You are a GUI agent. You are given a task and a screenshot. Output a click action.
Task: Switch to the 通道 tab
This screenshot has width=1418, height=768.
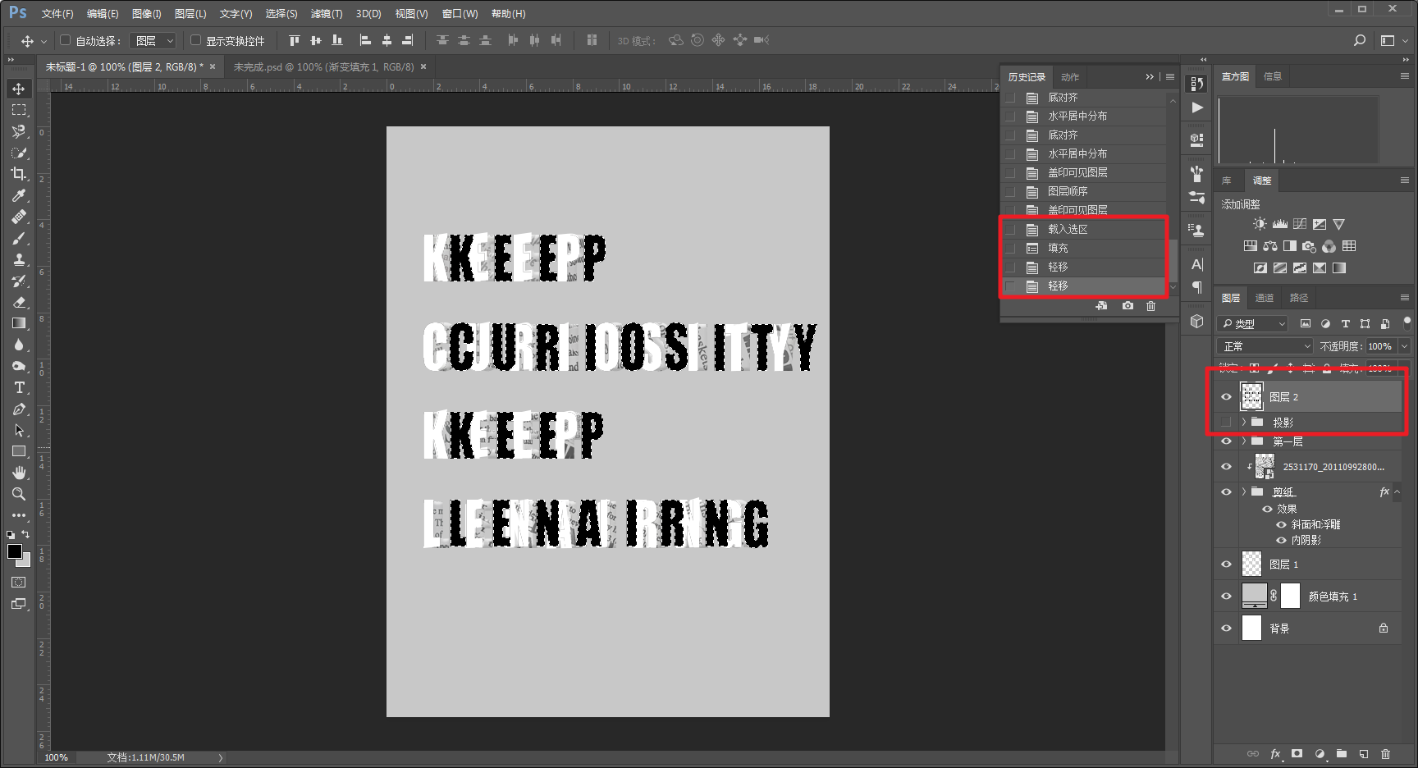pos(1265,298)
